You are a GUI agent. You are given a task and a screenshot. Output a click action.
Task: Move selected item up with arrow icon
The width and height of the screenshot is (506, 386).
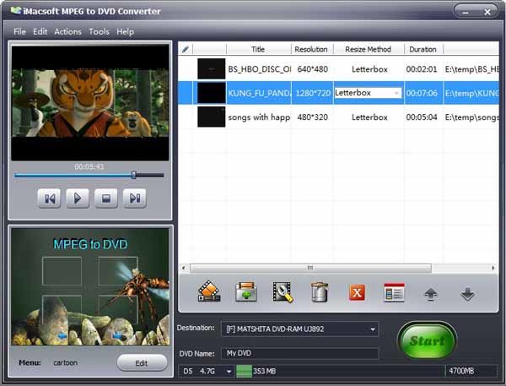click(430, 294)
